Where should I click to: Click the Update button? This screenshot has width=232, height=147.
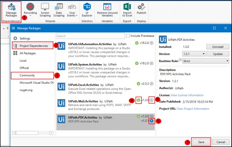[218, 54]
